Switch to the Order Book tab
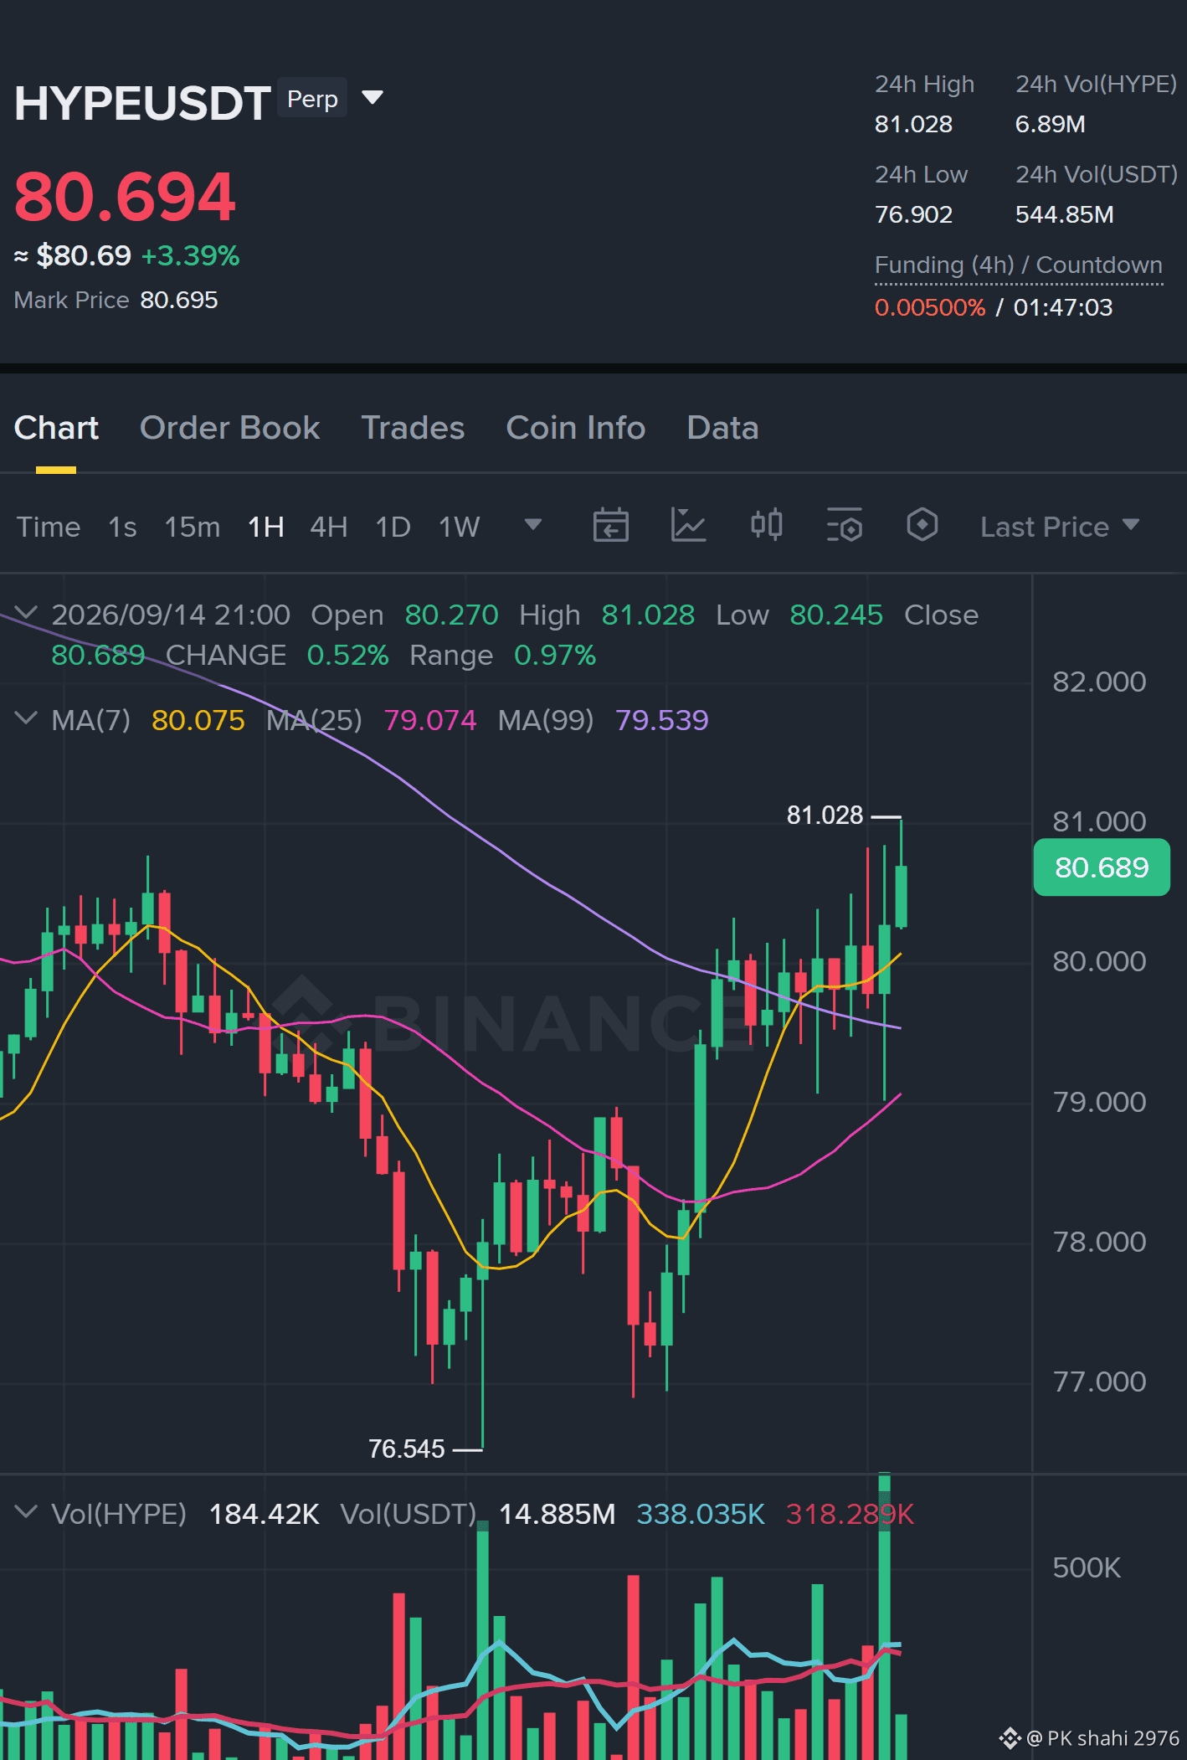This screenshot has width=1187, height=1760. pyautogui.click(x=229, y=428)
